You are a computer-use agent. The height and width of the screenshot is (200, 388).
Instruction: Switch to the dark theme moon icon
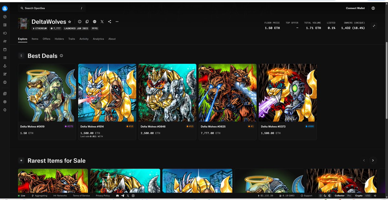click(325, 196)
